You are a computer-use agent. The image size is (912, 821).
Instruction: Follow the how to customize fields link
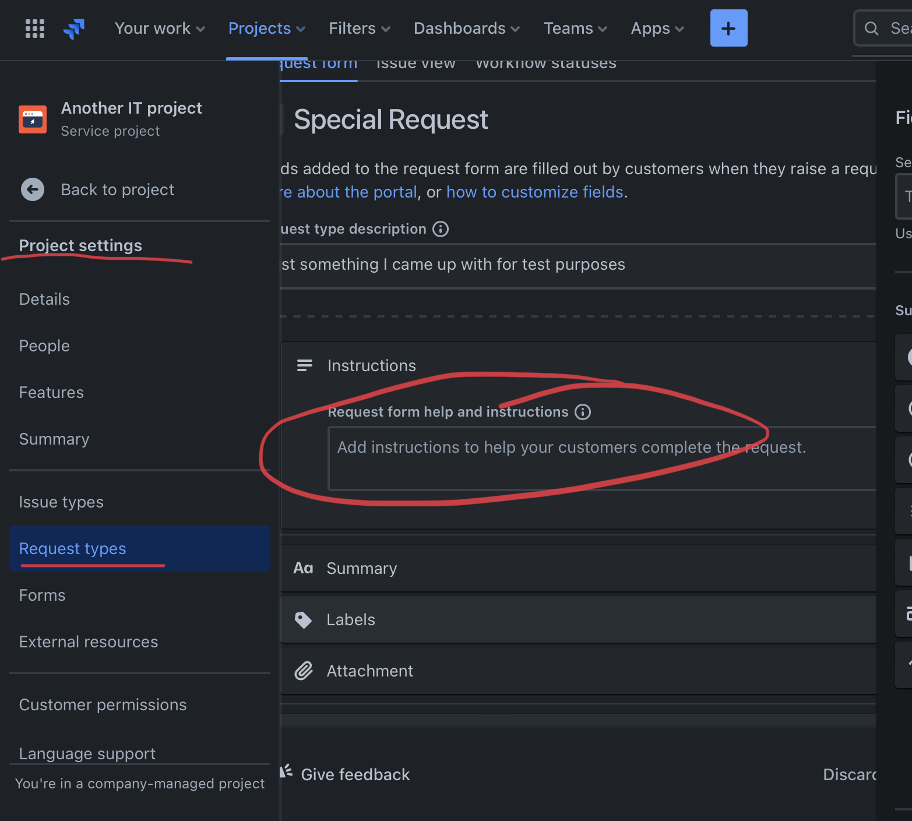(534, 192)
